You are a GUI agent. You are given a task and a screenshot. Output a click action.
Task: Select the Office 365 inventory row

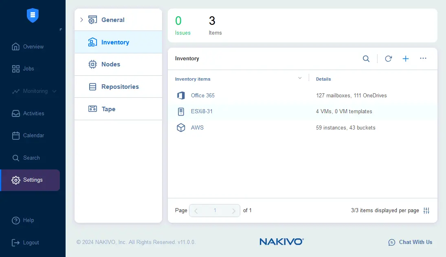[302, 96]
